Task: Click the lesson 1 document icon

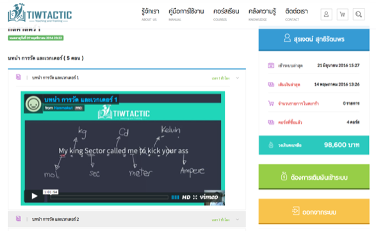Action: [x=19, y=77]
